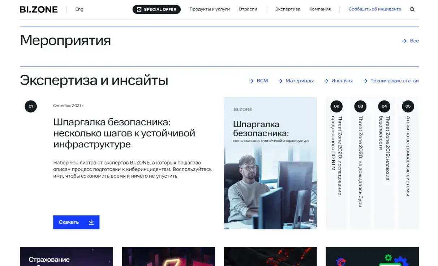Click the Шпаргалка безопасника article heading
This screenshot has height=266, width=438.
124,133
